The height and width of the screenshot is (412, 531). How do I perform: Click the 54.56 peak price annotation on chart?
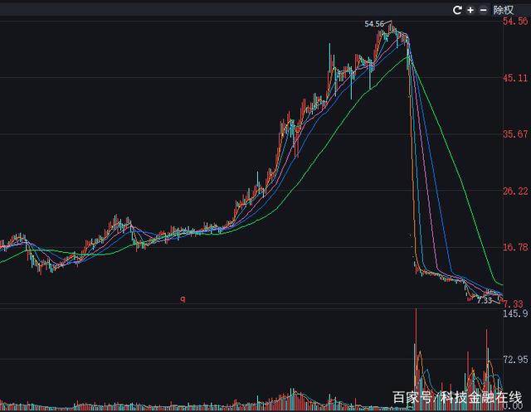[x=374, y=24]
